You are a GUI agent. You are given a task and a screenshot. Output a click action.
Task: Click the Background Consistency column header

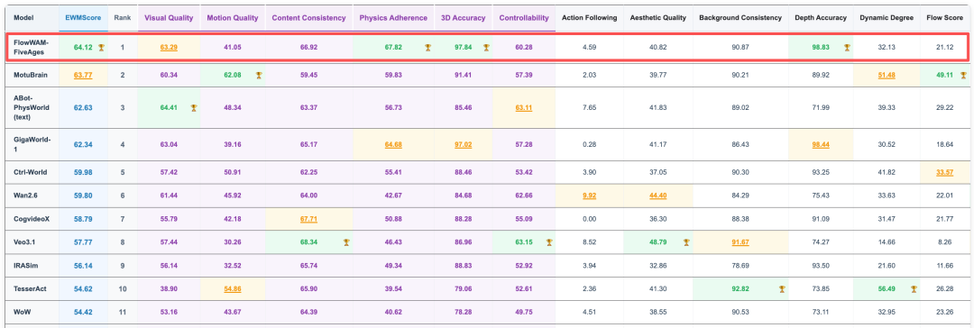coord(740,18)
